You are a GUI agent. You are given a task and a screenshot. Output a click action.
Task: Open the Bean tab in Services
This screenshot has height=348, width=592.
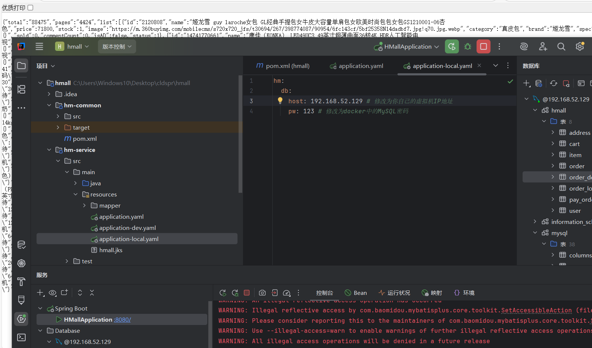click(x=356, y=293)
